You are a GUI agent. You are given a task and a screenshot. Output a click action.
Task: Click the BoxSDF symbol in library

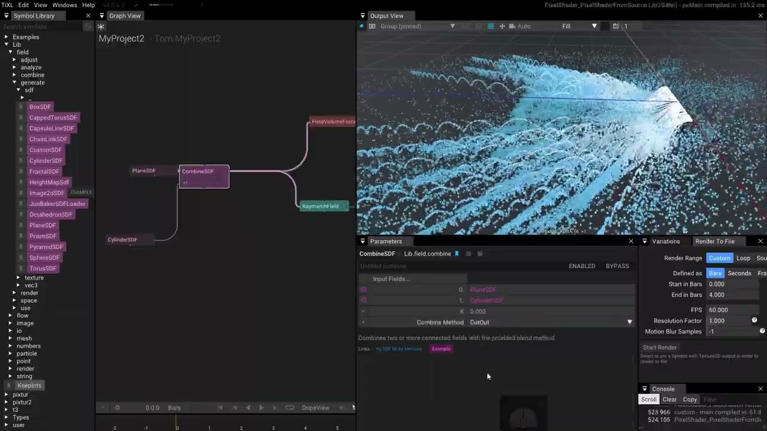tap(40, 107)
